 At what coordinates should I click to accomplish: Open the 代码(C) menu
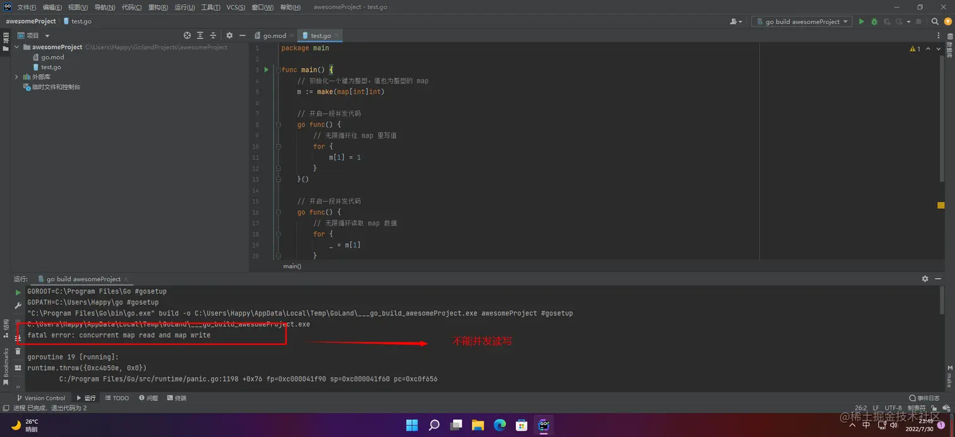131,7
